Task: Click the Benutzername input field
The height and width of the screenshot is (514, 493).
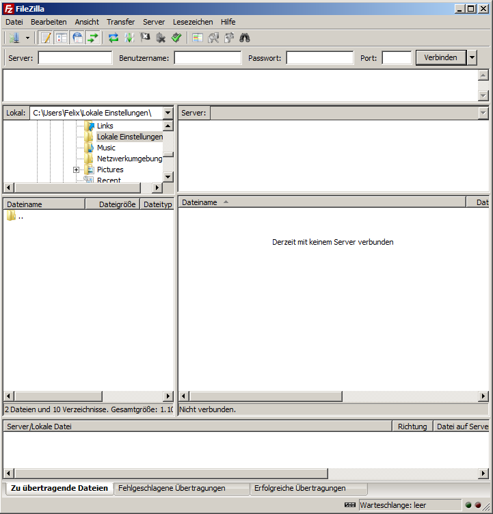Action: coord(207,58)
